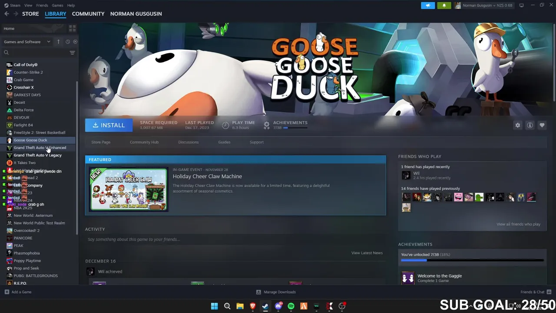Image resolution: width=556 pixels, height=313 pixels.
Task: Click the library list scrollbar
Action: (x=77, y=159)
